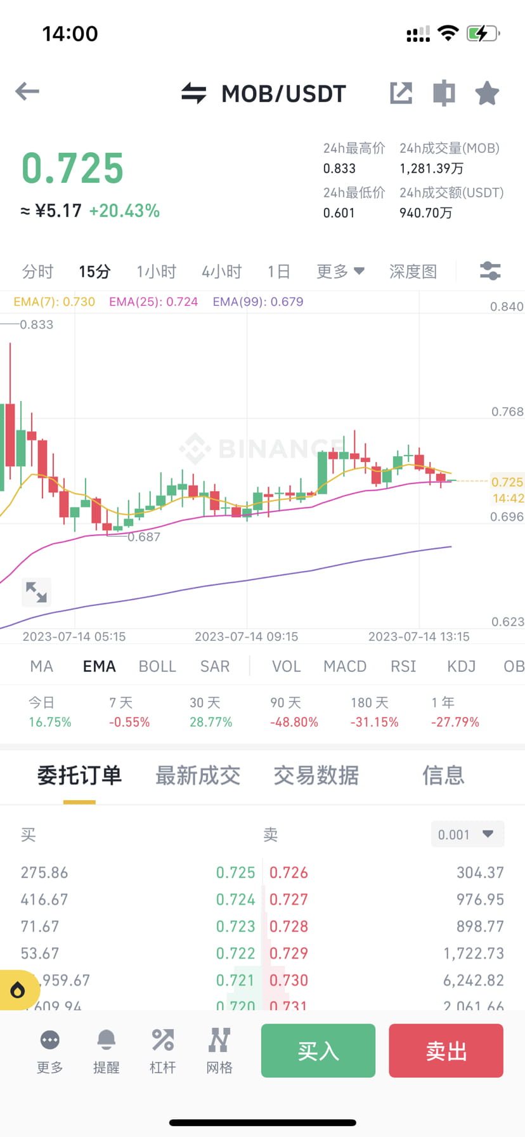Open the 交易数据 trading data tab

click(316, 775)
